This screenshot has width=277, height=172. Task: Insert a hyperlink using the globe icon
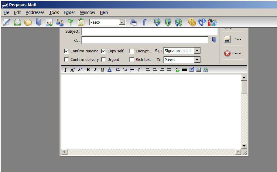pos(206,70)
